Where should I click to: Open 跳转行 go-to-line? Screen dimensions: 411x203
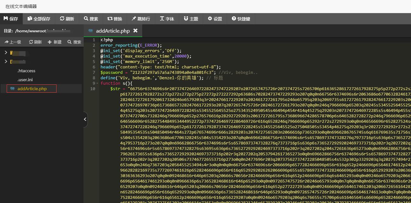[x=141, y=19]
